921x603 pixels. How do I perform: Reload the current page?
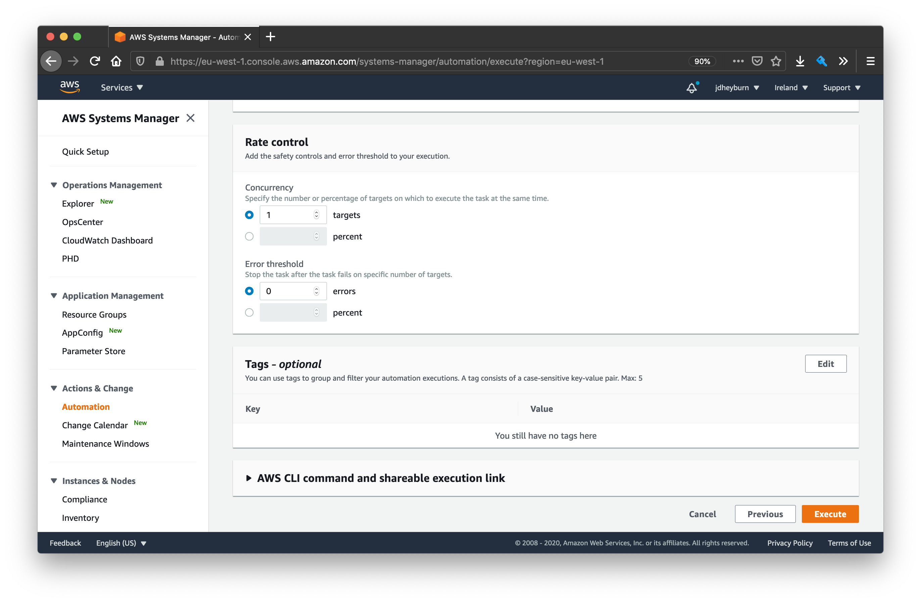[x=95, y=61]
